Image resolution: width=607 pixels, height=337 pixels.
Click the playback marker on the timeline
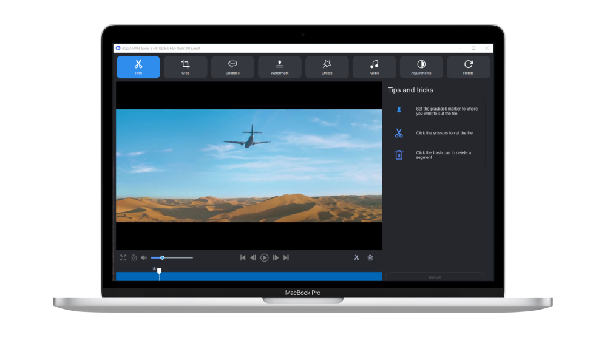click(x=159, y=271)
